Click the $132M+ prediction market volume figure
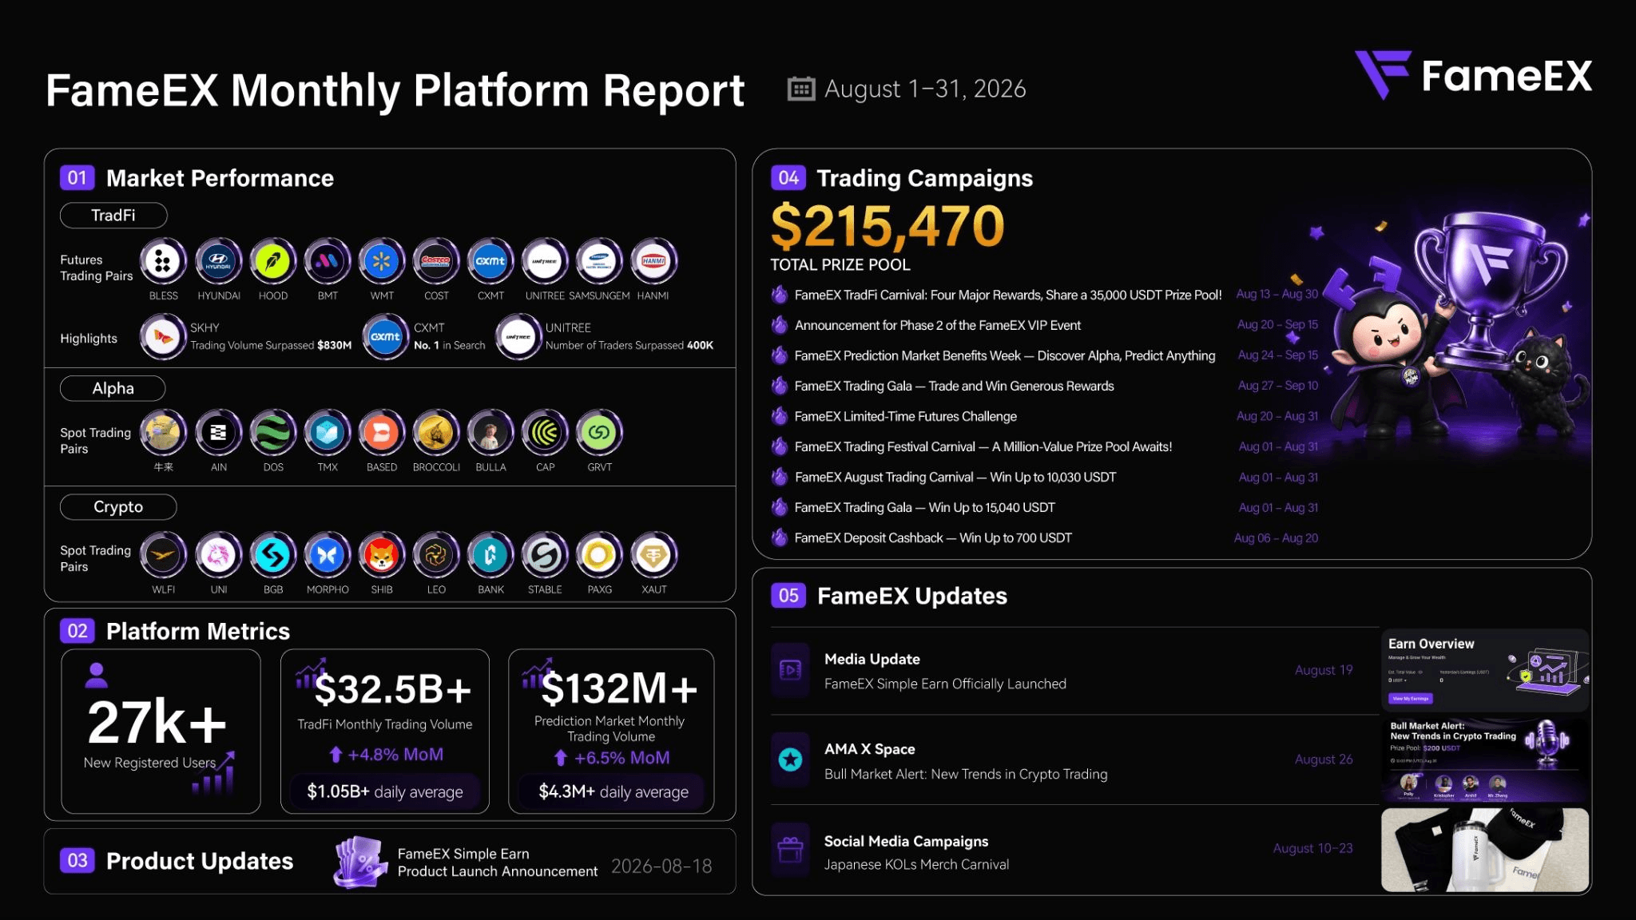Viewport: 1636px width, 920px height. (x=619, y=688)
